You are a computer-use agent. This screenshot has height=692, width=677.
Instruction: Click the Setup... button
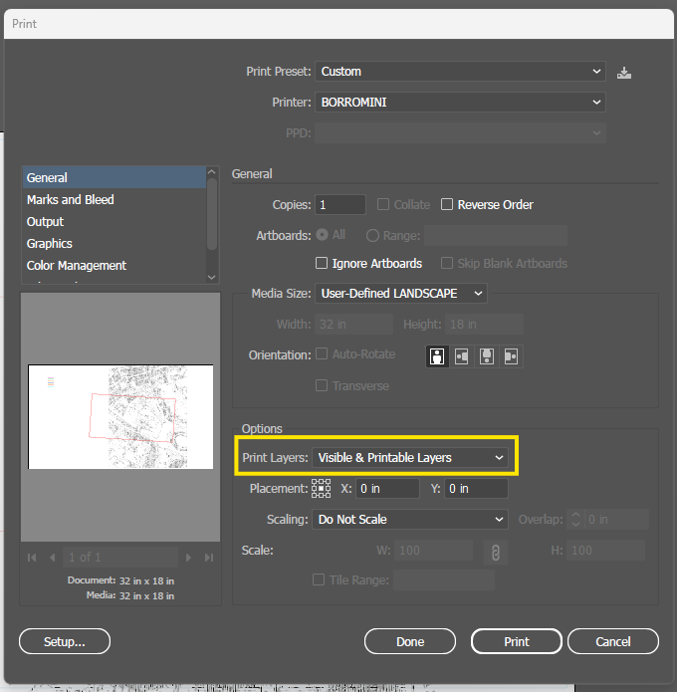click(x=65, y=641)
